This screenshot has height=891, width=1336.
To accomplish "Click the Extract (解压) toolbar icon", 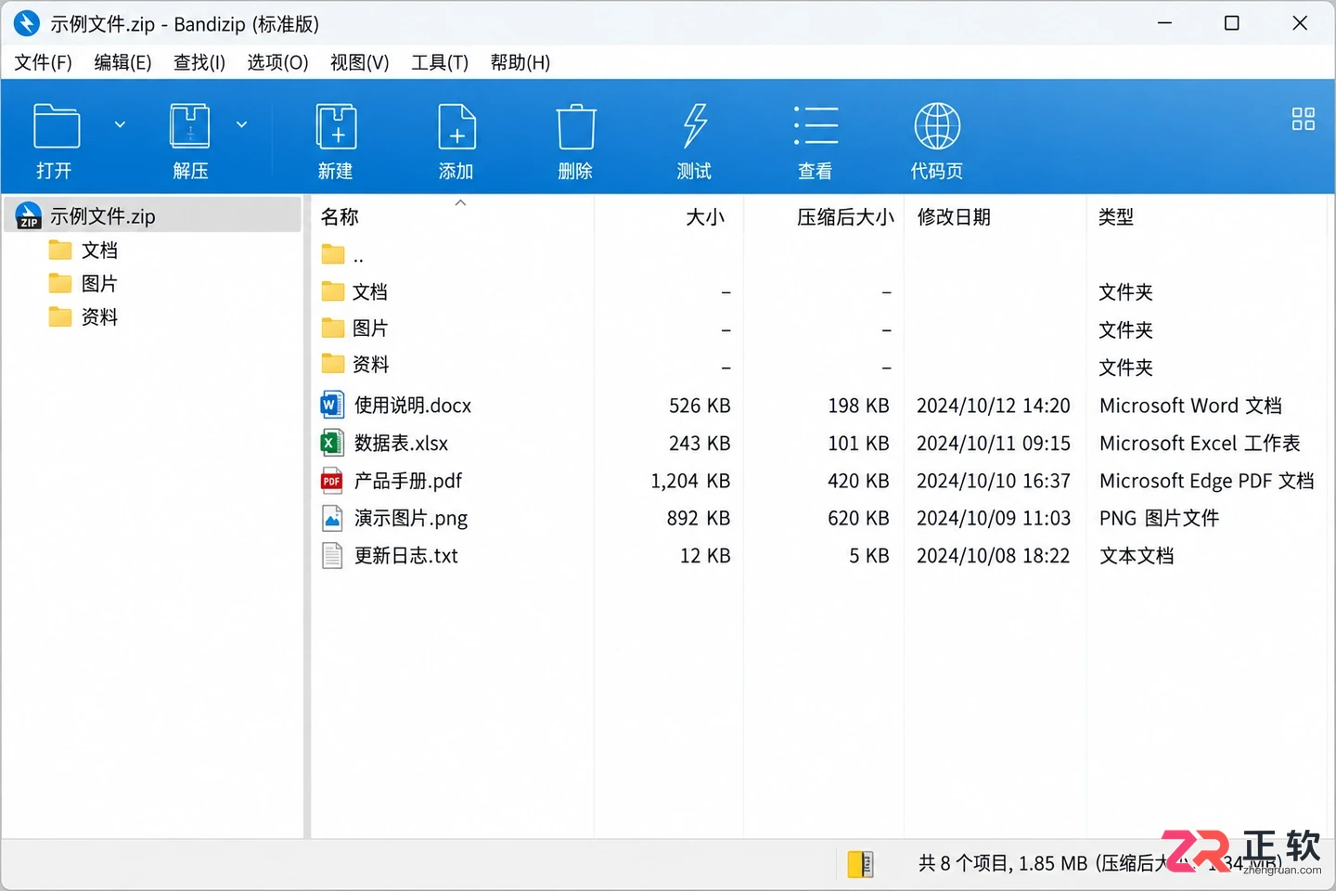I will (x=189, y=126).
